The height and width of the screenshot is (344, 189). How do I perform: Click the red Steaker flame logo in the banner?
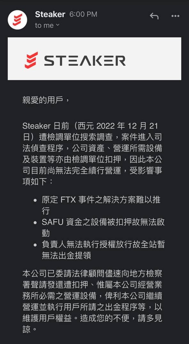[32, 60]
